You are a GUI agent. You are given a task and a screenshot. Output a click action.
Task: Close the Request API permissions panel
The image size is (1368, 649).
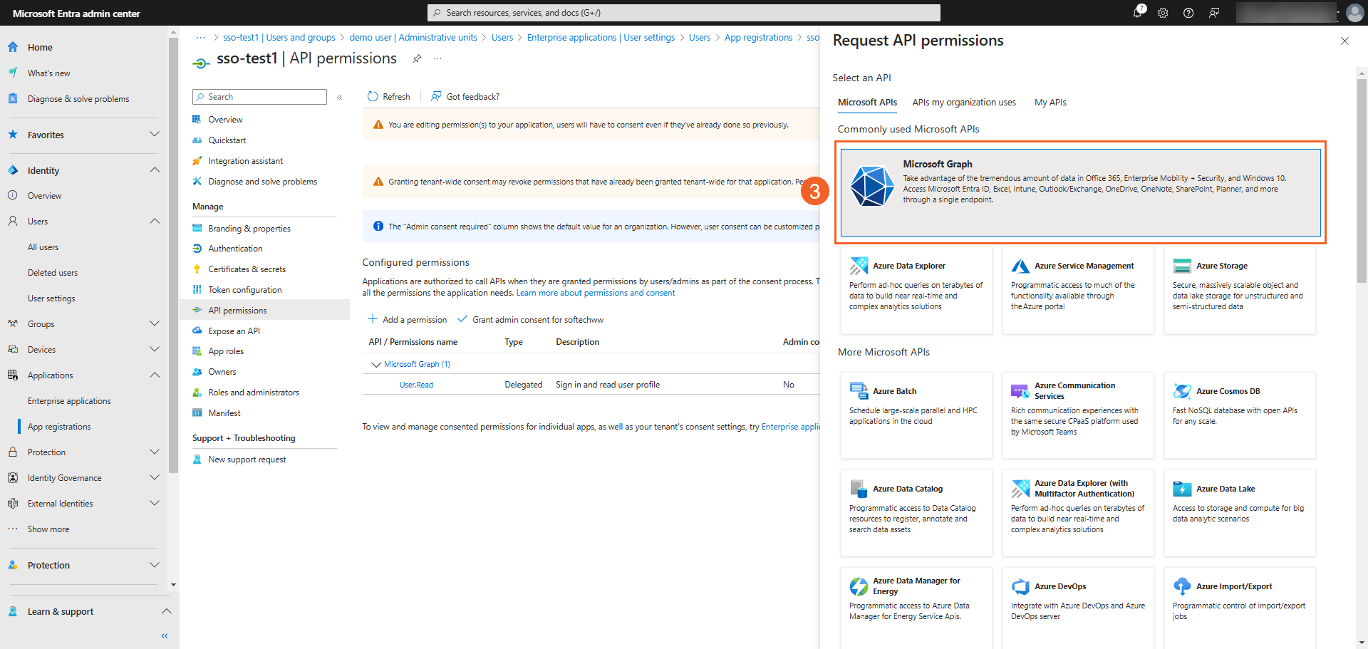(x=1344, y=41)
